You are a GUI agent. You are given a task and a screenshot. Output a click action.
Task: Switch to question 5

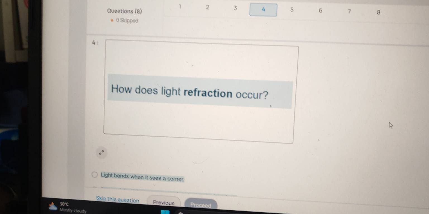point(292,10)
